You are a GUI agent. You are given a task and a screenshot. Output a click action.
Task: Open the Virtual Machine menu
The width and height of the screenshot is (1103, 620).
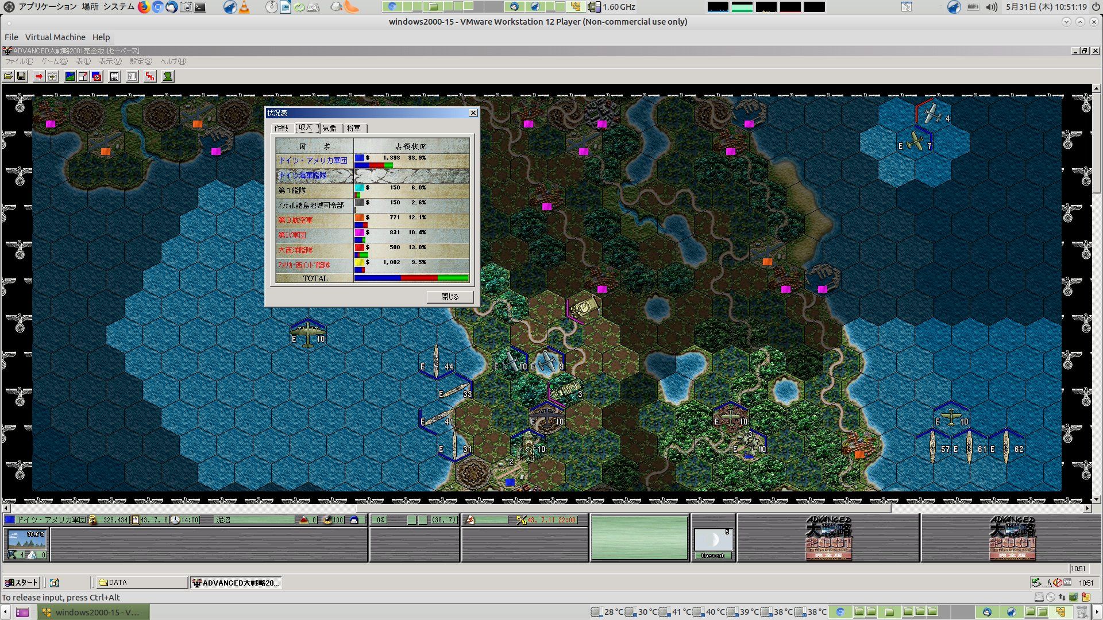tap(55, 37)
